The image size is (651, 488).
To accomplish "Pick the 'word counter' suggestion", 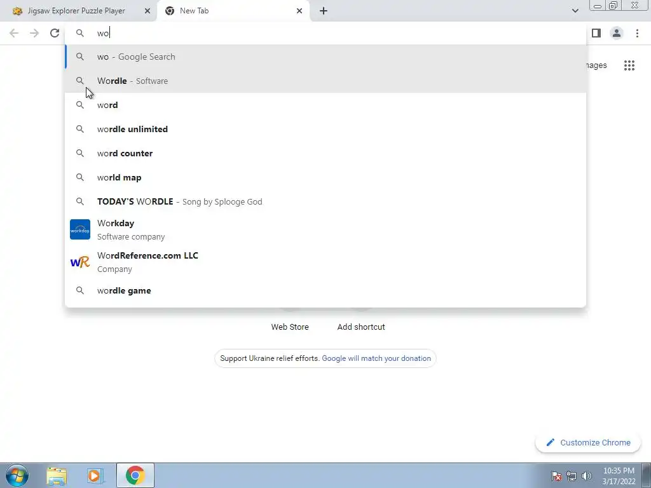I will tap(325, 153).
